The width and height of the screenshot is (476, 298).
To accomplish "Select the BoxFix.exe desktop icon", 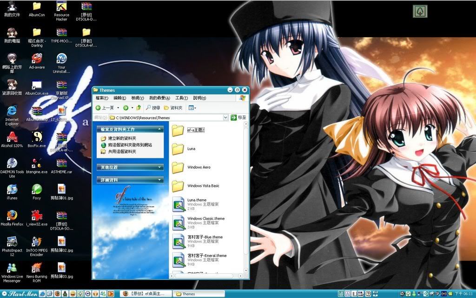I will click(x=37, y=140).
